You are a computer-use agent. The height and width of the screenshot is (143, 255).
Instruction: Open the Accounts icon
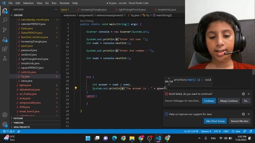coord(5,115)
